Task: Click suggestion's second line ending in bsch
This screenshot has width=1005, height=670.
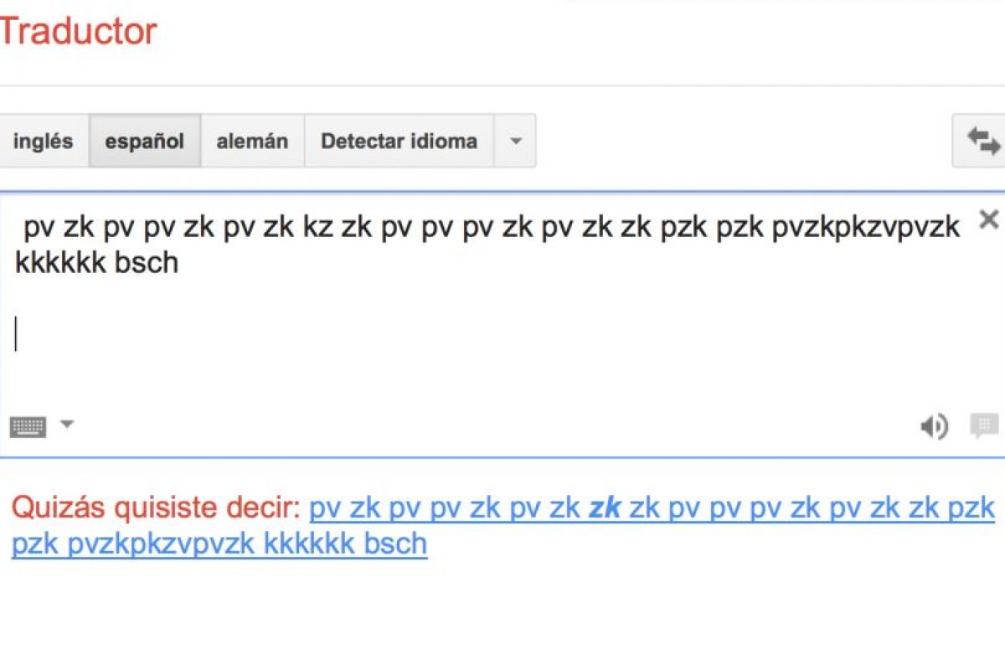Action: tap(219, 544)
